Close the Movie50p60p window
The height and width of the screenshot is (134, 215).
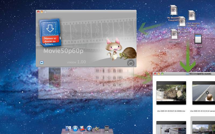pyautogui.click(x=38, y=12)
